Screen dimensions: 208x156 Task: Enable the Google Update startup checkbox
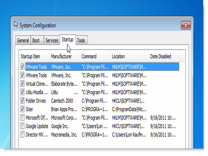tap(23, 126)
